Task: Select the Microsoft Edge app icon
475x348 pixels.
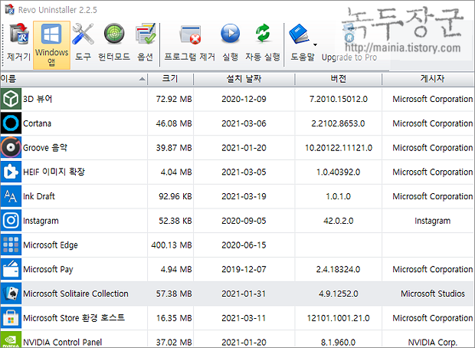Action: click(11, 245)
